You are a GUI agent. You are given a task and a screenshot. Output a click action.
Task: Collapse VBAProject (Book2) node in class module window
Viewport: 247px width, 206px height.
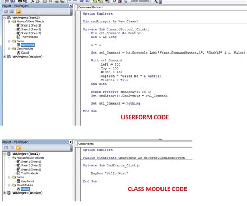(x=5, y=154)
